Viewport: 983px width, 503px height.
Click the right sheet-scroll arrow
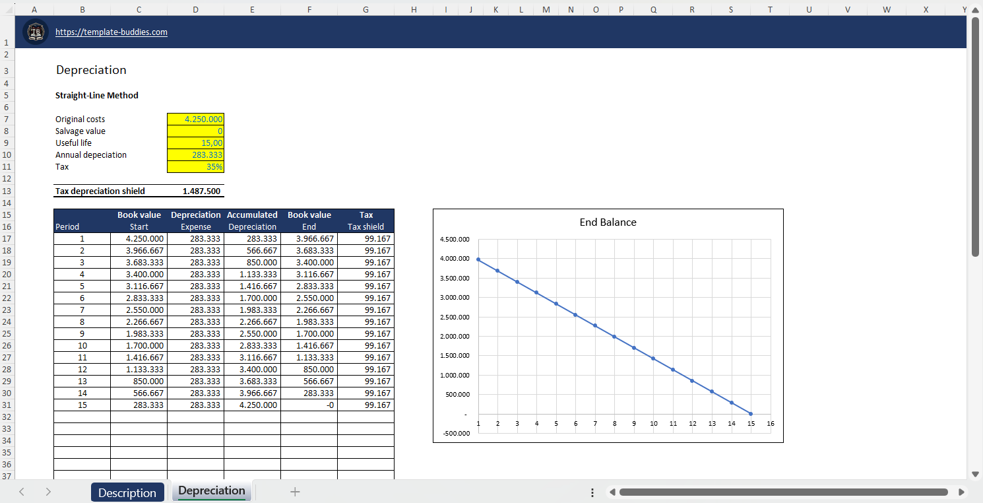click(47, 492)
